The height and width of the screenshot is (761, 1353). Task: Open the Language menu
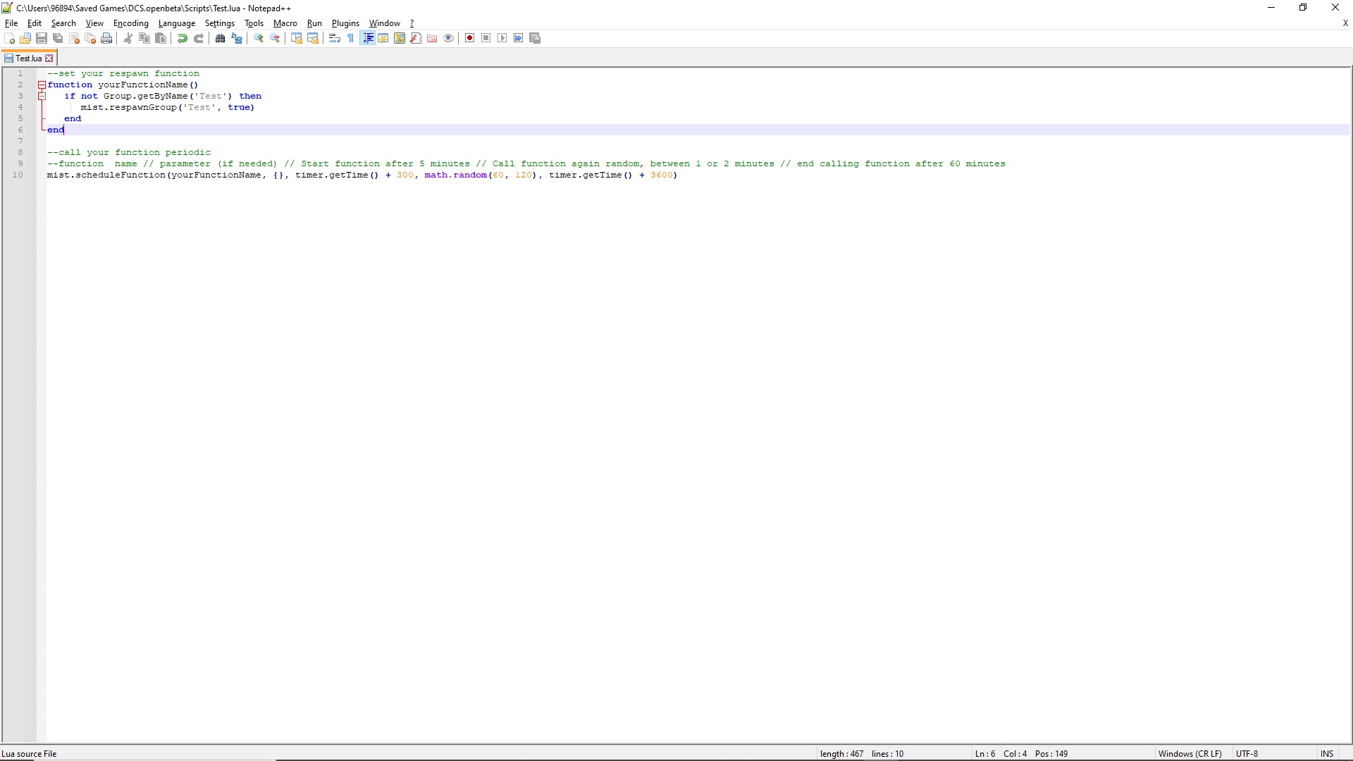(x=177, y=23)
